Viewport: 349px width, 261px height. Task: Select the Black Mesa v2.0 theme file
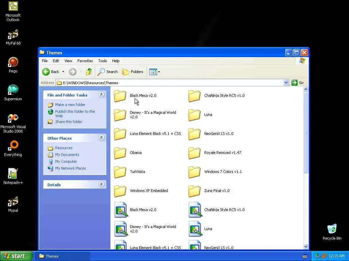pos(135,210)
